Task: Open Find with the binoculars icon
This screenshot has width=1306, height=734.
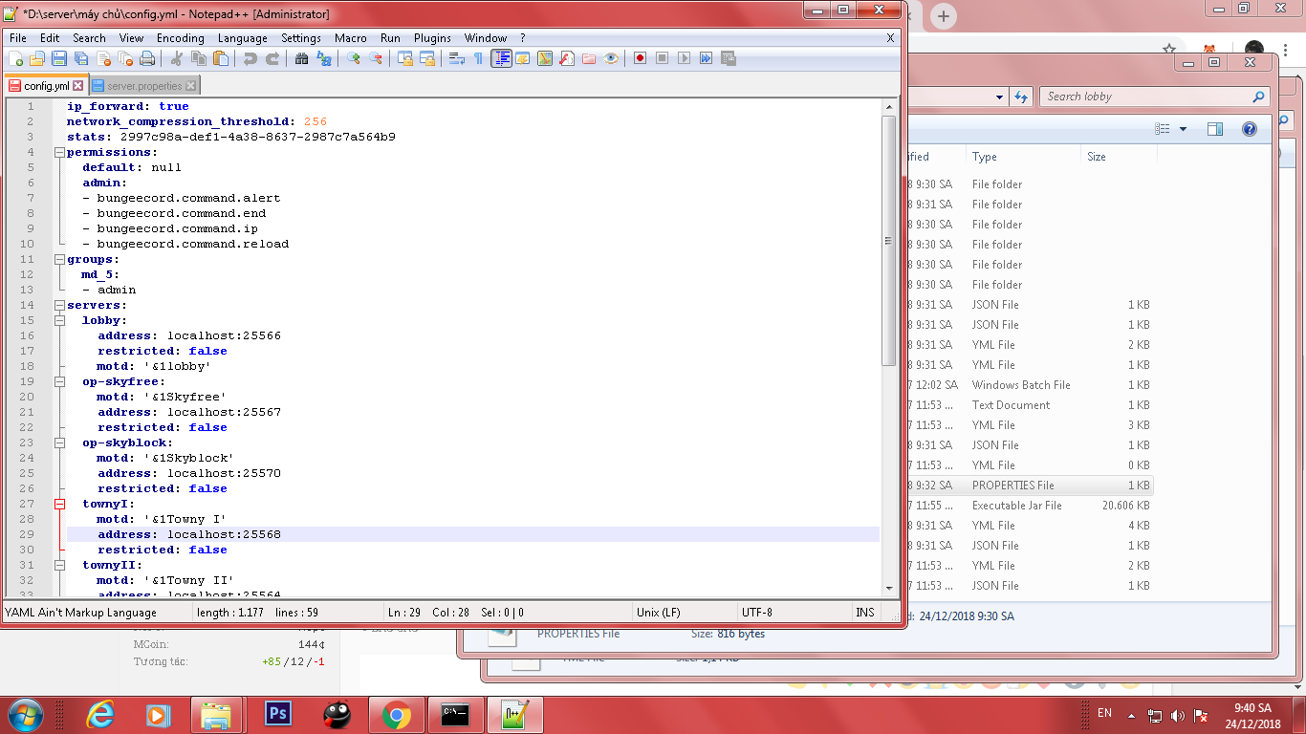Action: (301, 59)
